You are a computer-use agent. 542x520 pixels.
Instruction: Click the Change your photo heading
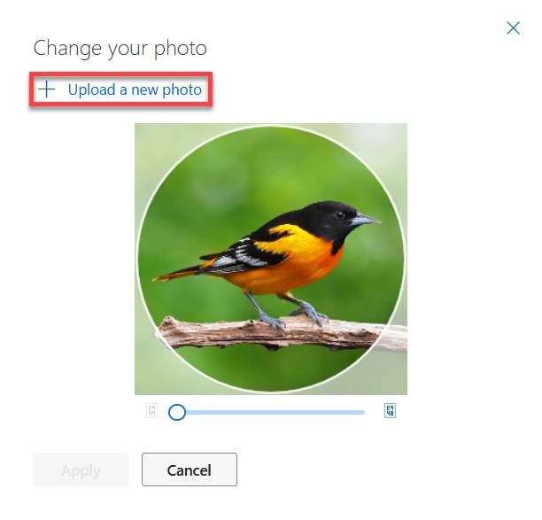pyautogui.click(x=120, y=49)
